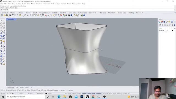Toggle Grid Snap in the status bar
Viewport: 176px width, 99px height.
click(x=68, y=94)
